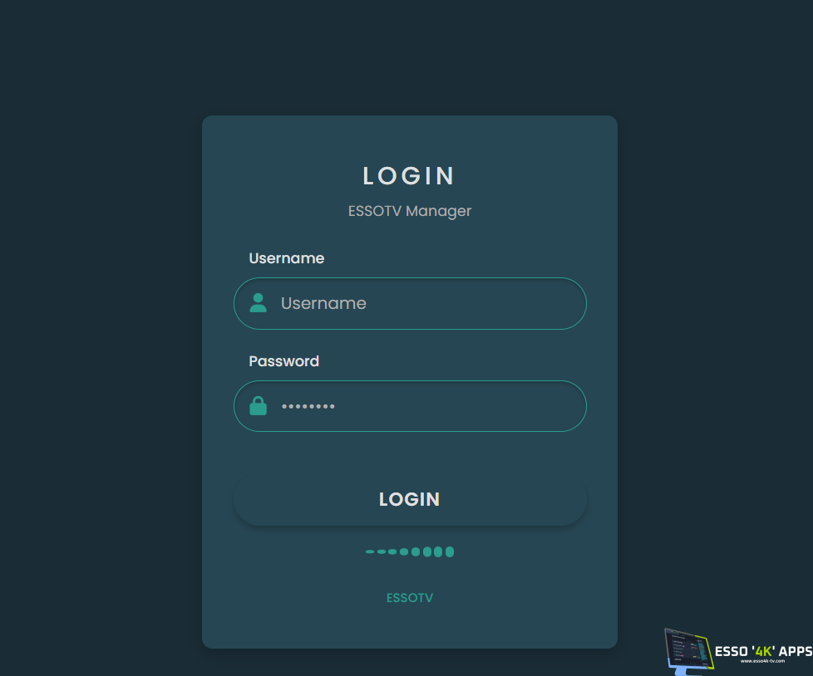Click the 'Password' label above the field
The image size is (813, 676).
pos(284,361)
